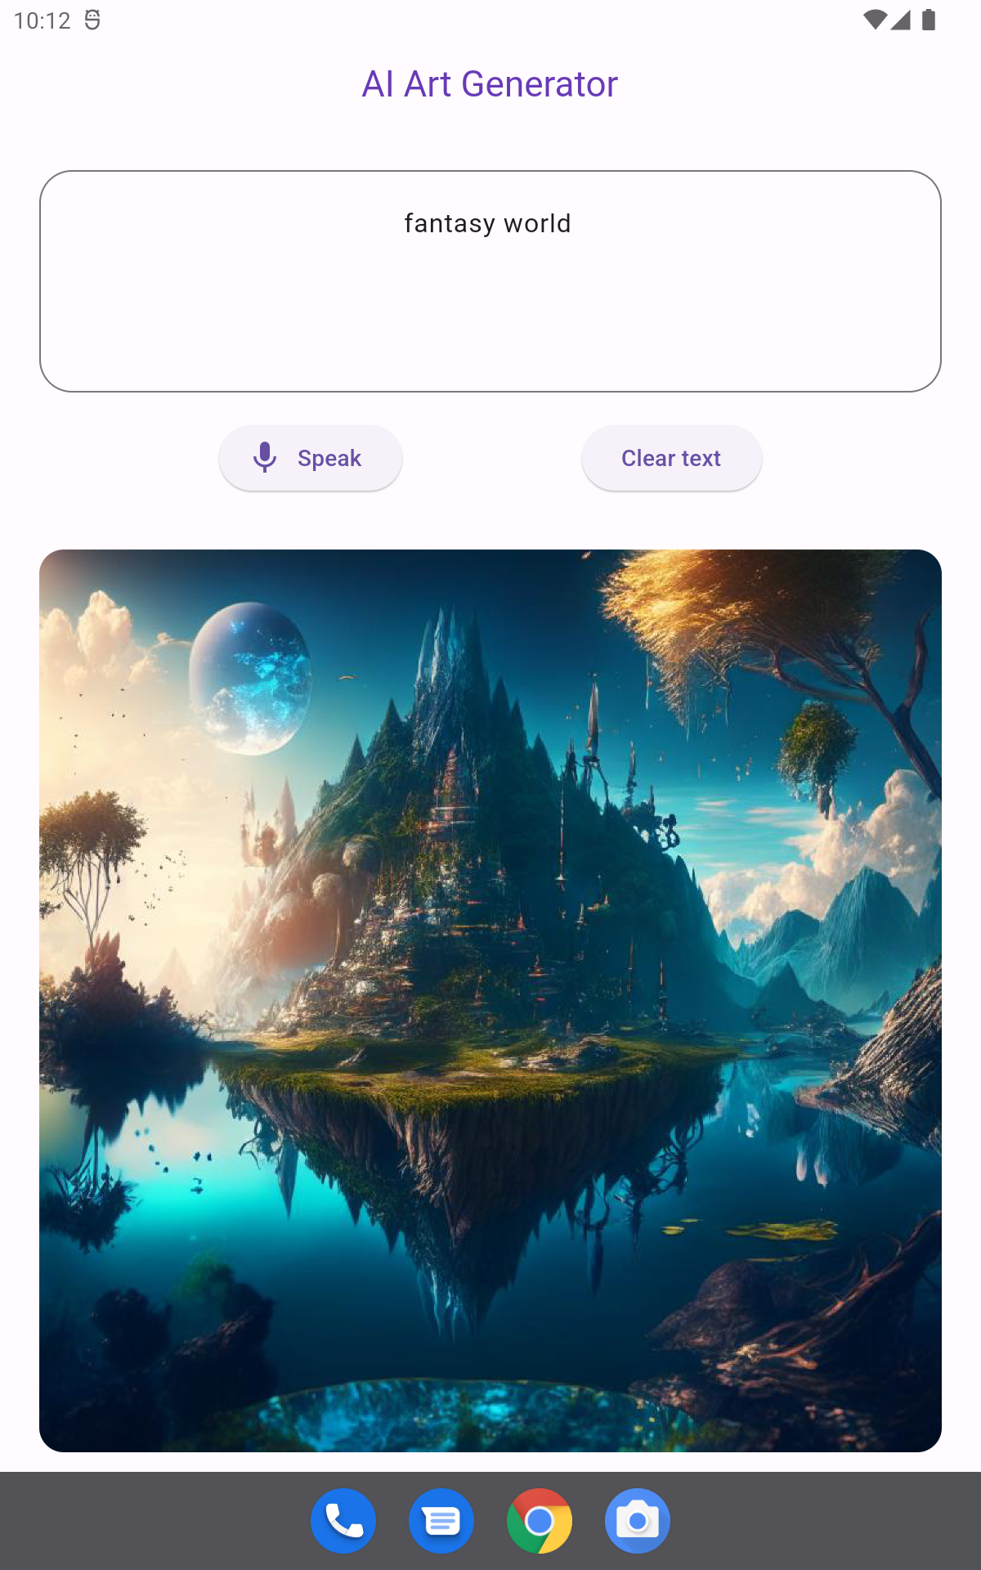Open the Messages app from the dock
981x1570 pixels.
tap(441, 1521)
